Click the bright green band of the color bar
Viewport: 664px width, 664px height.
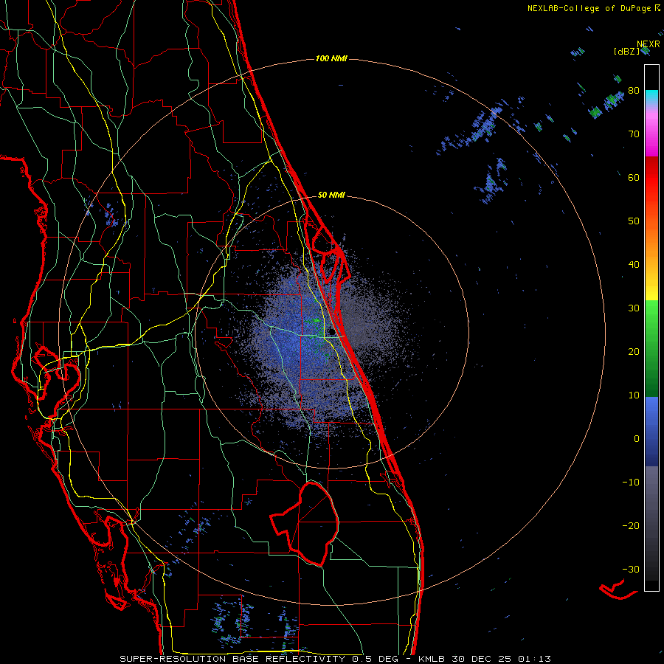pos(651,317)
